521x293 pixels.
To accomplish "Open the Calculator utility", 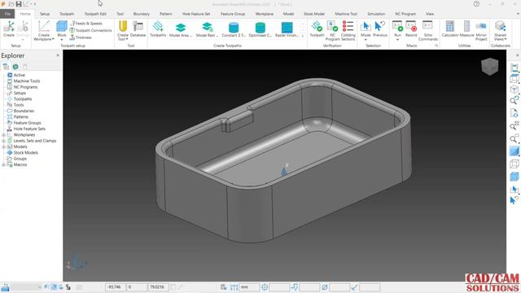I will (450, 28).
